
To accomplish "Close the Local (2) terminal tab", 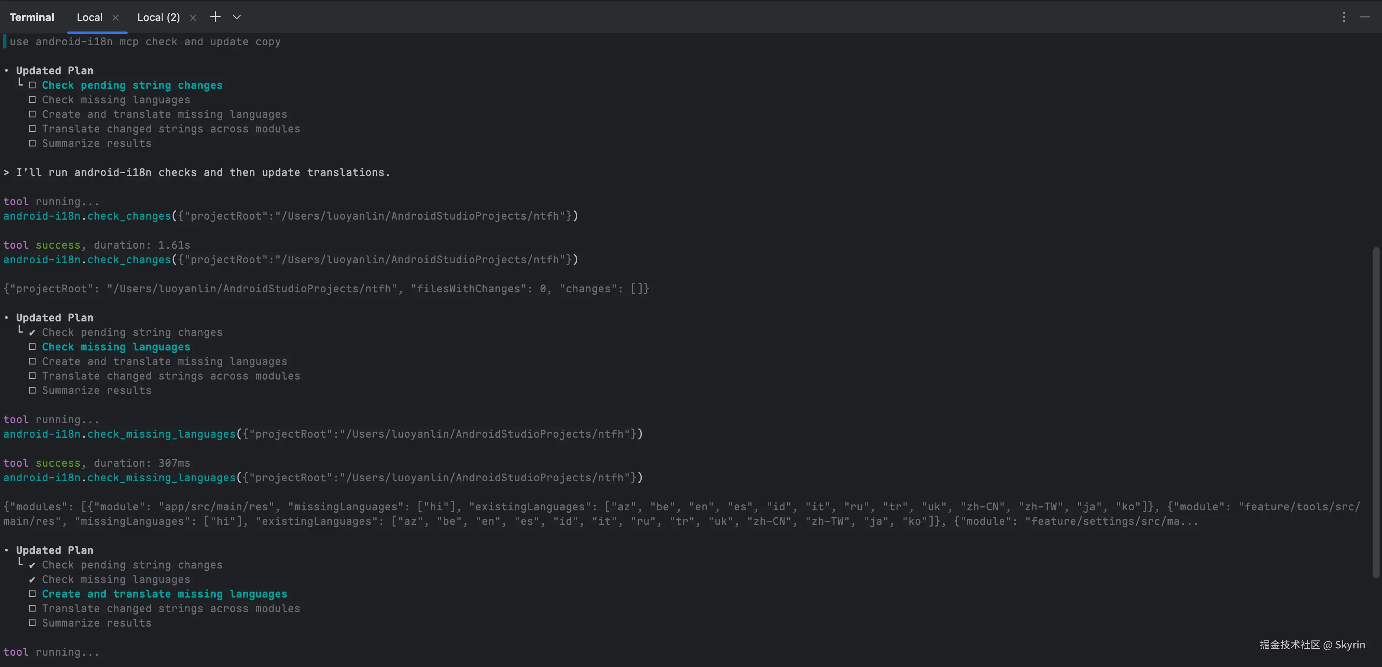I will click(193, 18).
